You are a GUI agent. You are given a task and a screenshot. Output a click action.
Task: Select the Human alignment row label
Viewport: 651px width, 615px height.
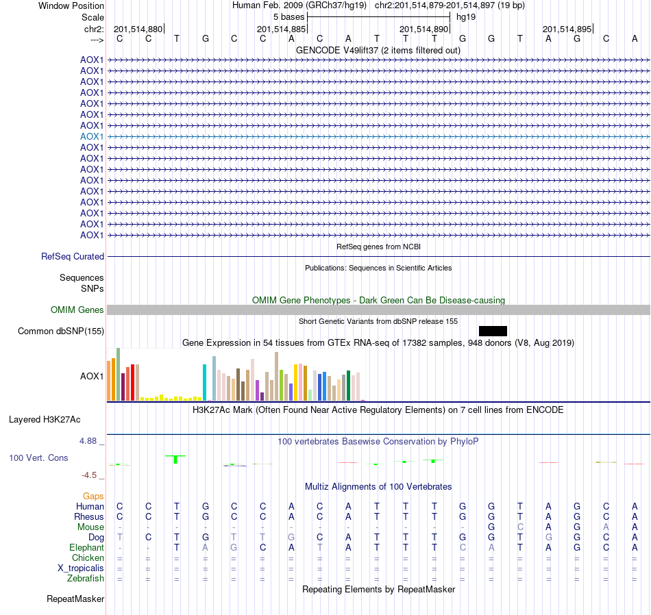point(90,506)
